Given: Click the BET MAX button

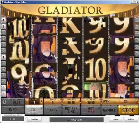Looking at the screenshot, I should (x=91, y=110).
